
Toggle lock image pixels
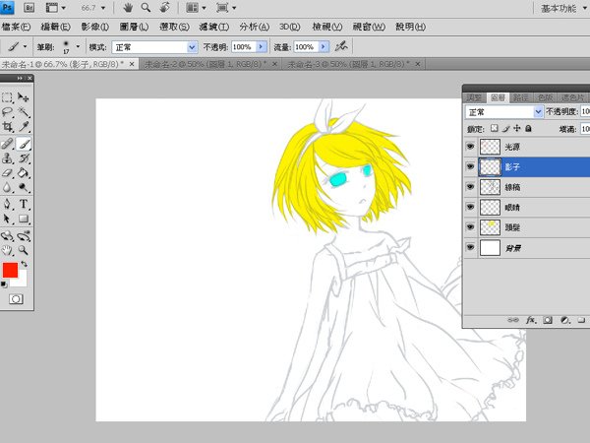pyautogui.click(x=506, y=128)
